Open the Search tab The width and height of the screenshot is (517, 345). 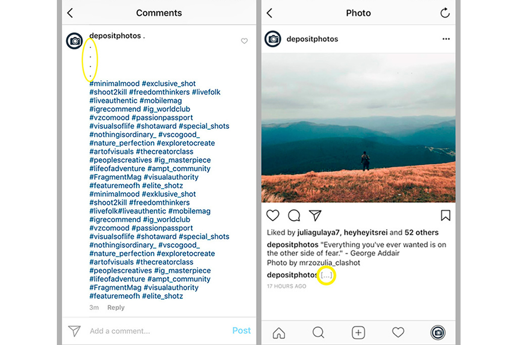318,332
